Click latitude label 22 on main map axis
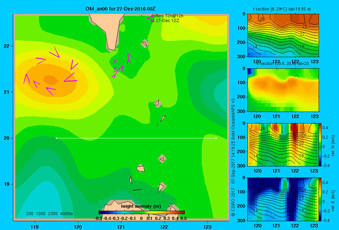339x230 pixels. (7, 46)
